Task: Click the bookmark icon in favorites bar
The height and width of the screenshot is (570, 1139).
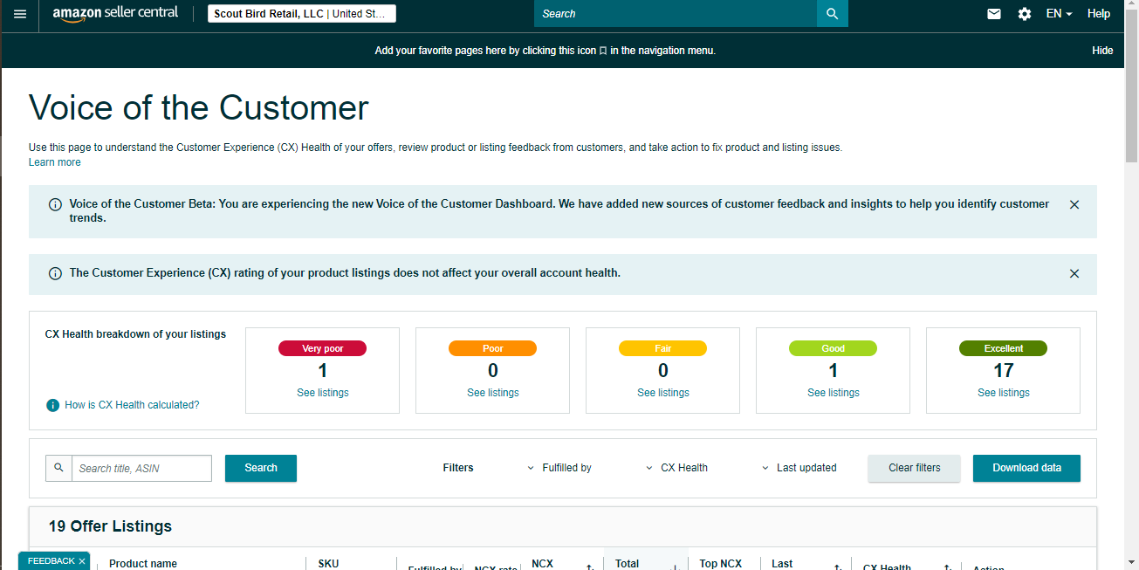Action: [603, 51]
